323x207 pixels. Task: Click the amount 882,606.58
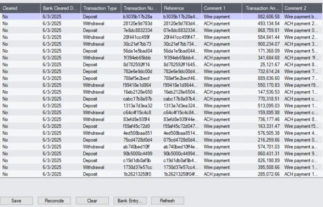click(x=268, y=17)
